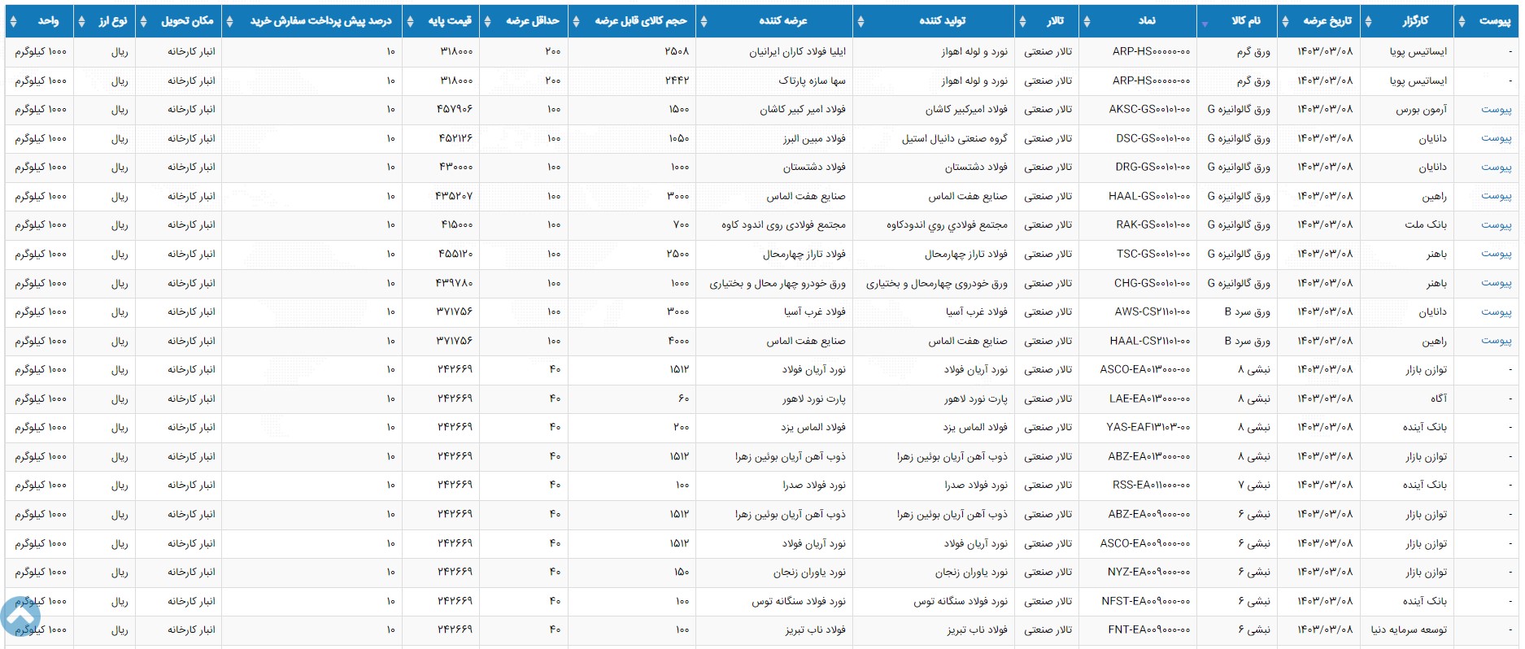Click sort arrows beside تولید کننده header
The width and height of the screenshot is (1525, 649).
click(861, 22)
